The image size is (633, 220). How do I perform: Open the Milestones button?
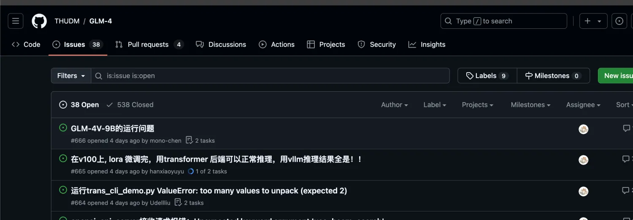pyautogui.click(x=553, y=76)
